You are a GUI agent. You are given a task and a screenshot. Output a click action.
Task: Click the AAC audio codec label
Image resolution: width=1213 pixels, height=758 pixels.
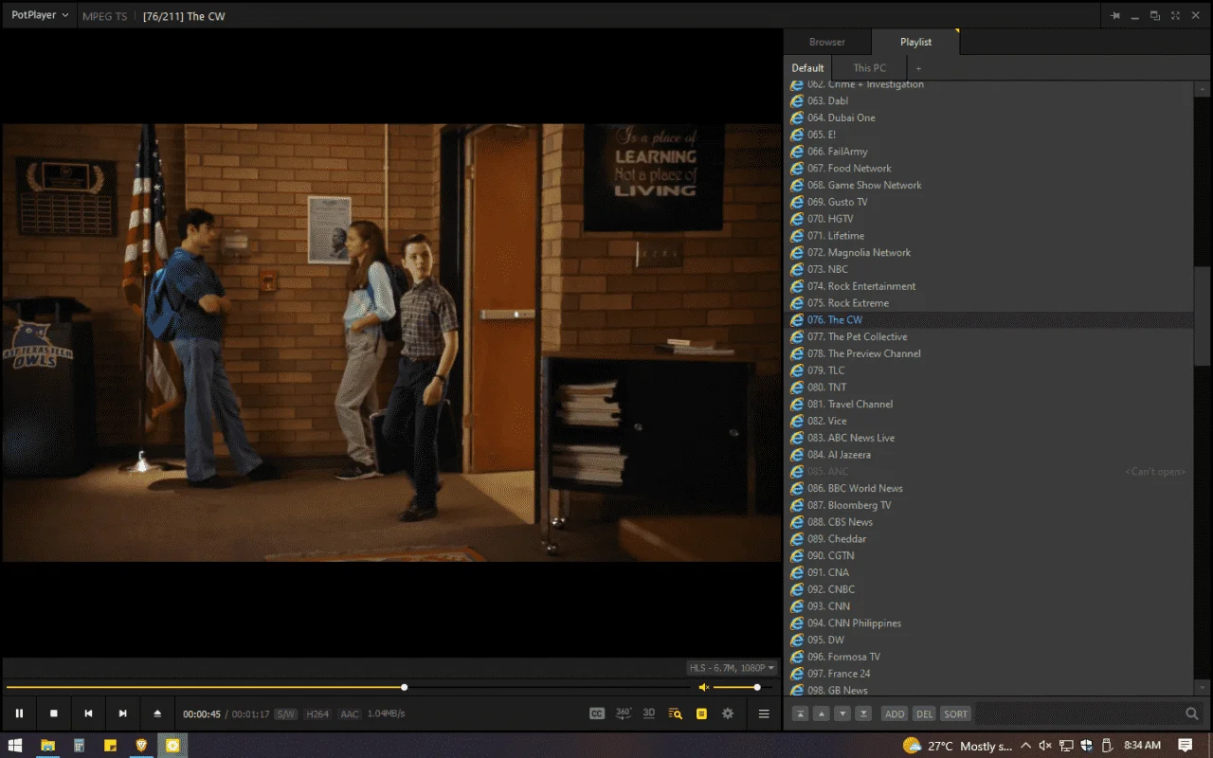[x=350, y=713]
